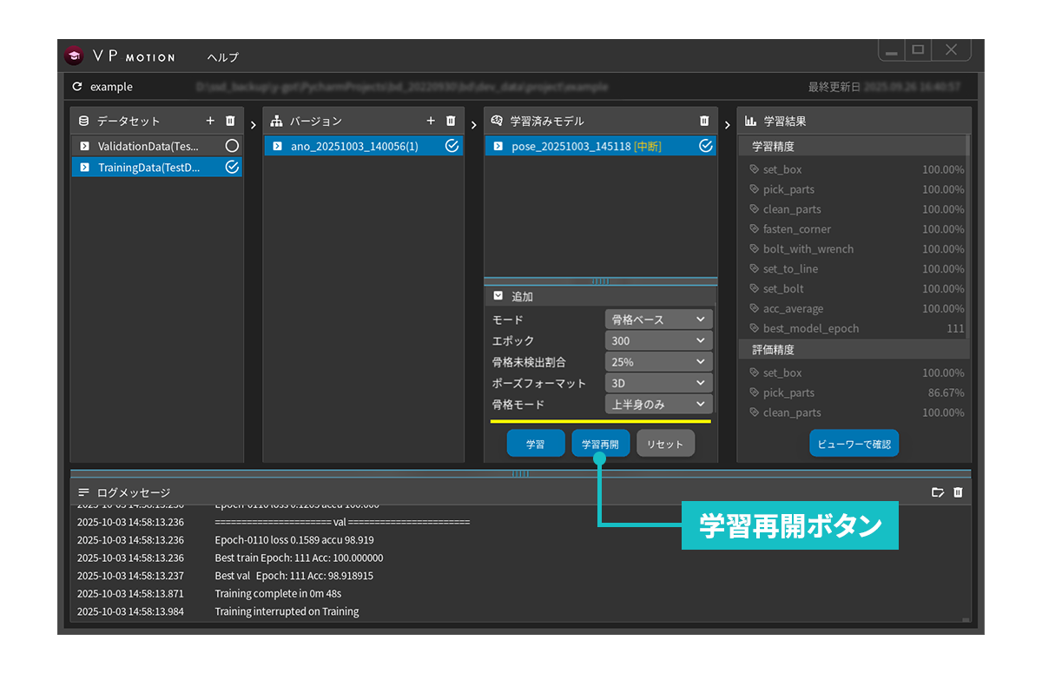
Task: Click the reload icon beside example project
Action: pyautogui.click(x=77, y=87)
